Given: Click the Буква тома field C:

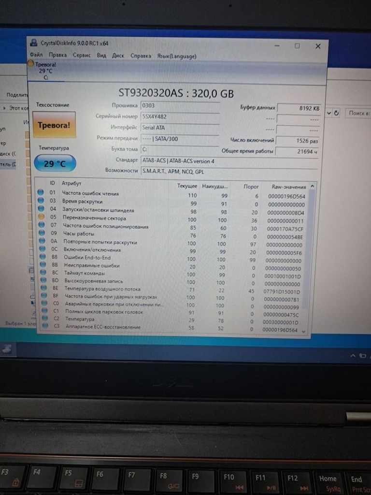Looking at the screenshot, I should pos(180,149).
